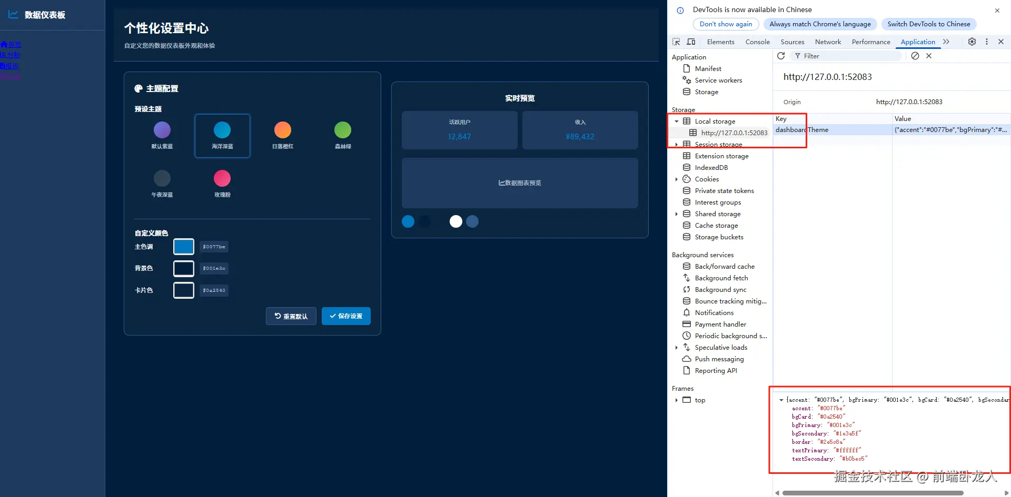
Task: Click Always match Chrome's language
Action: [x=820, y=24]
